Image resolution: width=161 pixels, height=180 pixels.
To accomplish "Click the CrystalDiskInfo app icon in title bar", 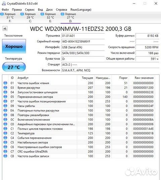I will (x=4, y=3).
